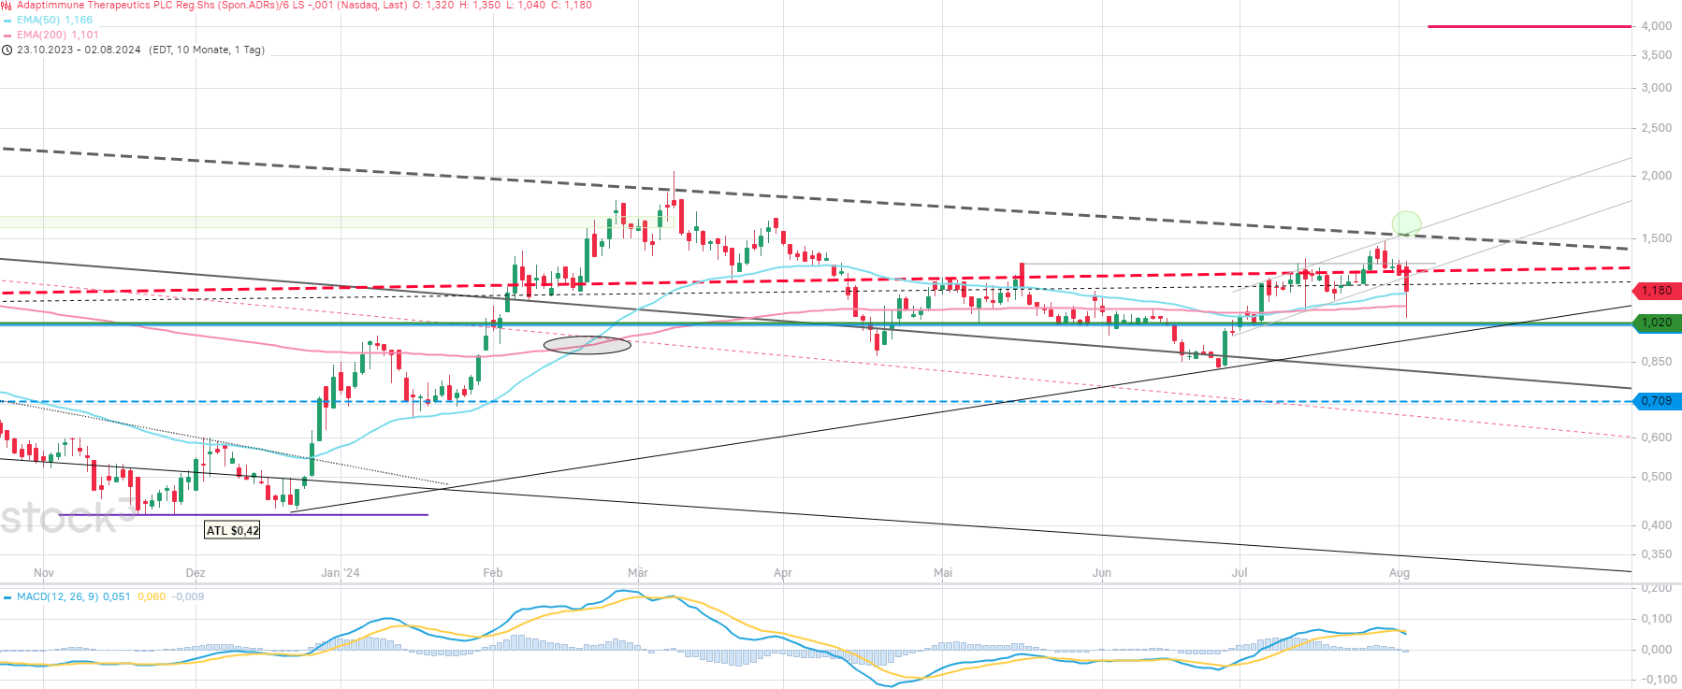Click the clock icon beside the date range

point(7,50)
